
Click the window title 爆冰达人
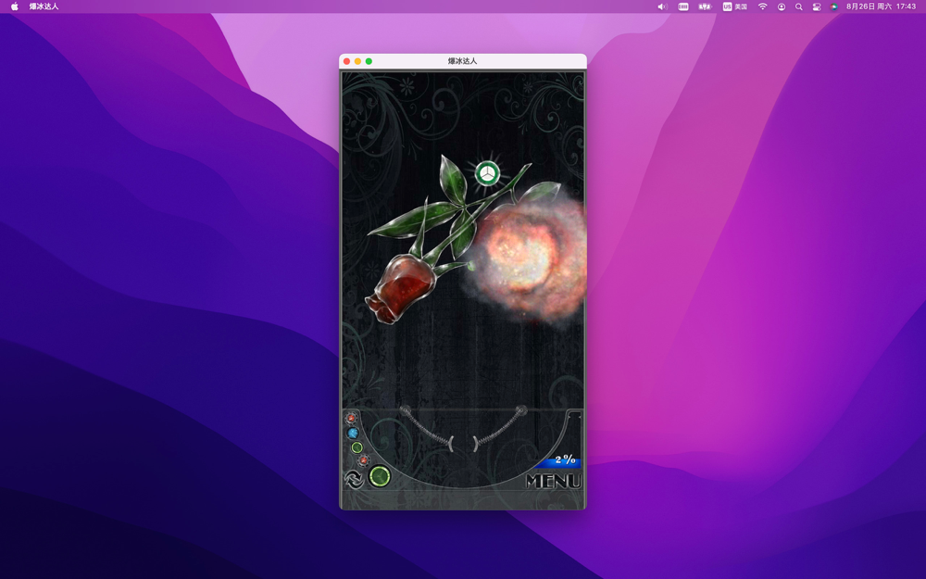point(462,61)
